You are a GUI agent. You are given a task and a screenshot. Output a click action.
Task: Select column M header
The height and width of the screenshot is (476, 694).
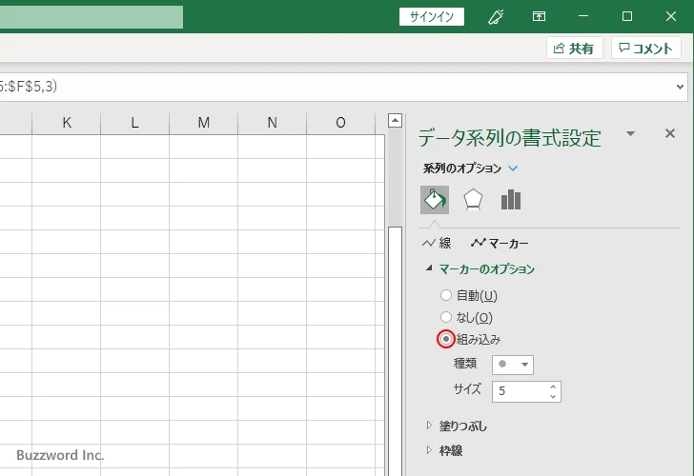(x=204, y=123)
